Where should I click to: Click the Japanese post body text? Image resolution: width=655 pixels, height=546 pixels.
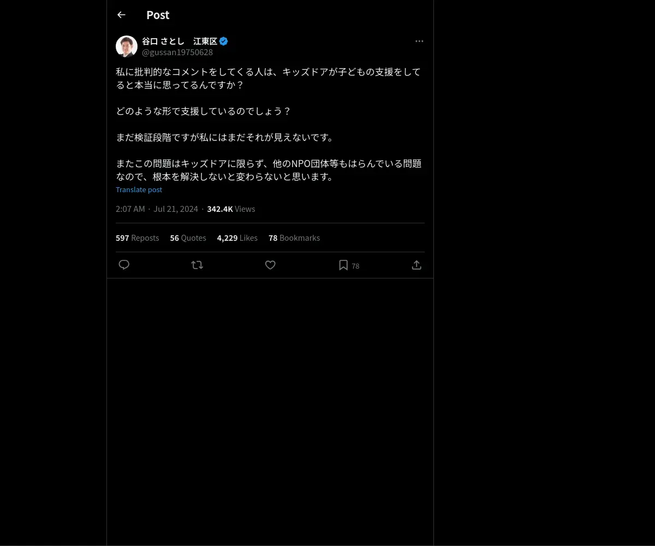[x=269, y=124]
